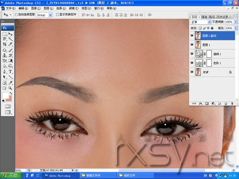Add a layer style with fx icon
Screen dimensions: 239x179
(201, 104)
